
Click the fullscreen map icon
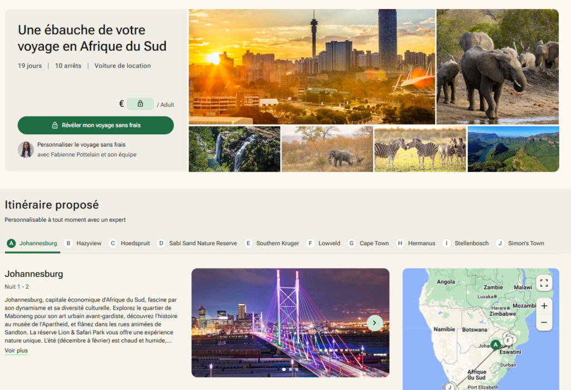click(544, 283)
